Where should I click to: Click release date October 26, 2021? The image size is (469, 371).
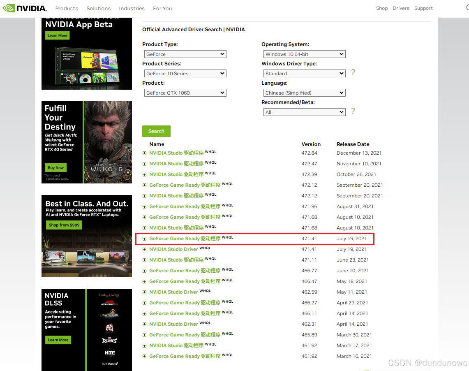pyautogui.click(x=356, y=174)
